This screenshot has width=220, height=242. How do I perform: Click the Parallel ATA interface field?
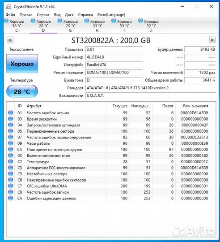pyautogui.click(x=114, y=65)
